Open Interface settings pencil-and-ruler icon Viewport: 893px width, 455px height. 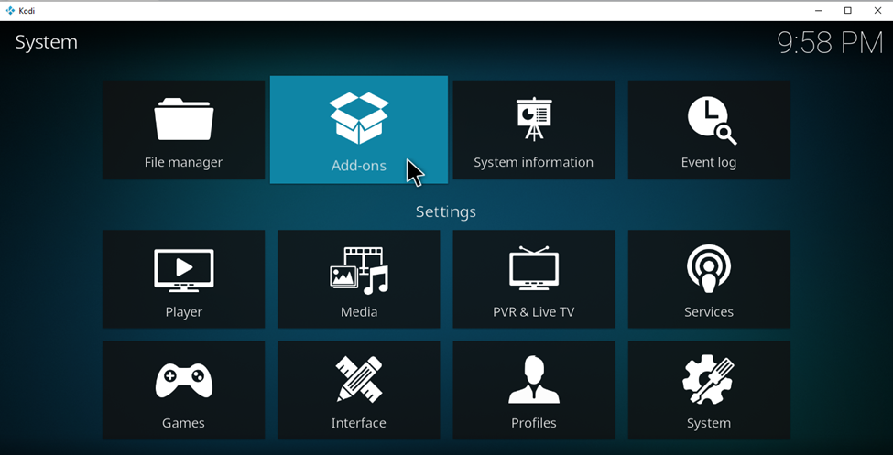click(x=359, y=379)
